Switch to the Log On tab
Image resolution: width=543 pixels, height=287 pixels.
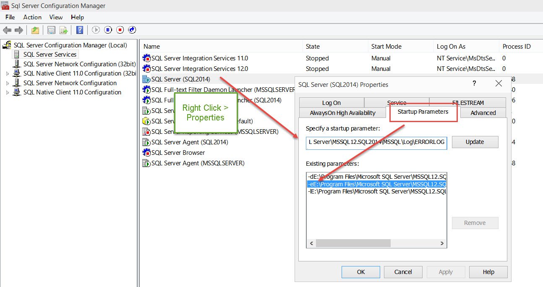[332, 103]
